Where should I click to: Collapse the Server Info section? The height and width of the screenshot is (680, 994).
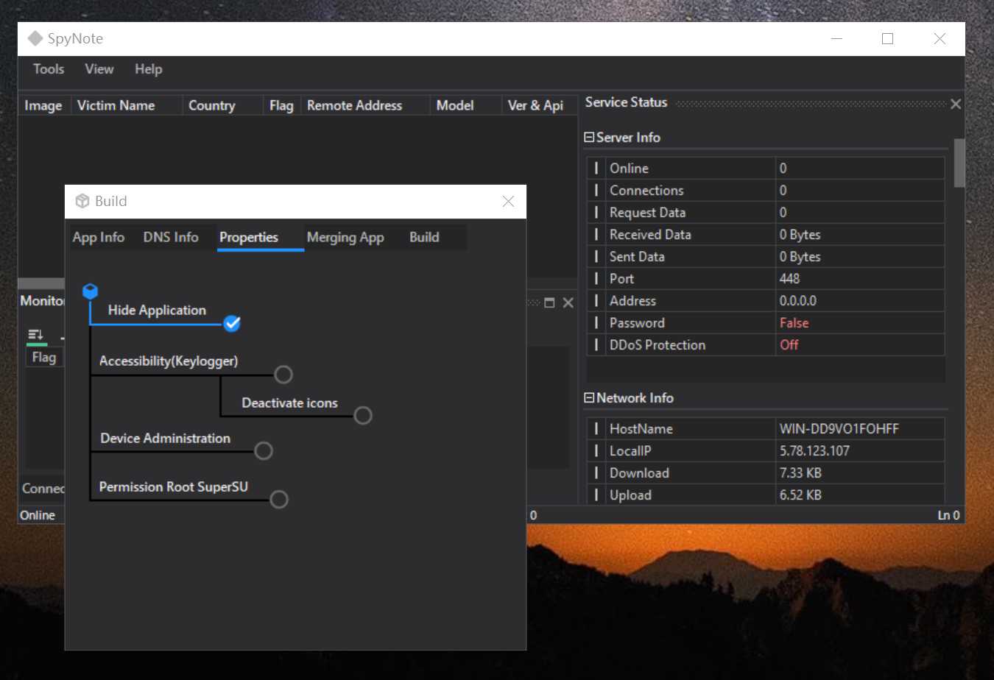[x=589, y=138]
